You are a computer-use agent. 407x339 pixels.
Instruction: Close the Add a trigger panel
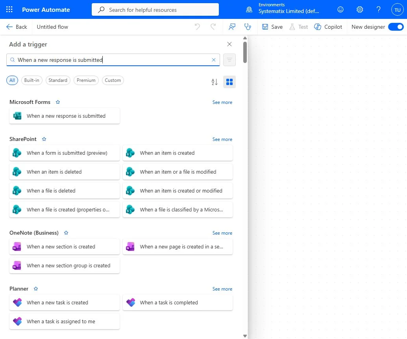click(229, 44)
